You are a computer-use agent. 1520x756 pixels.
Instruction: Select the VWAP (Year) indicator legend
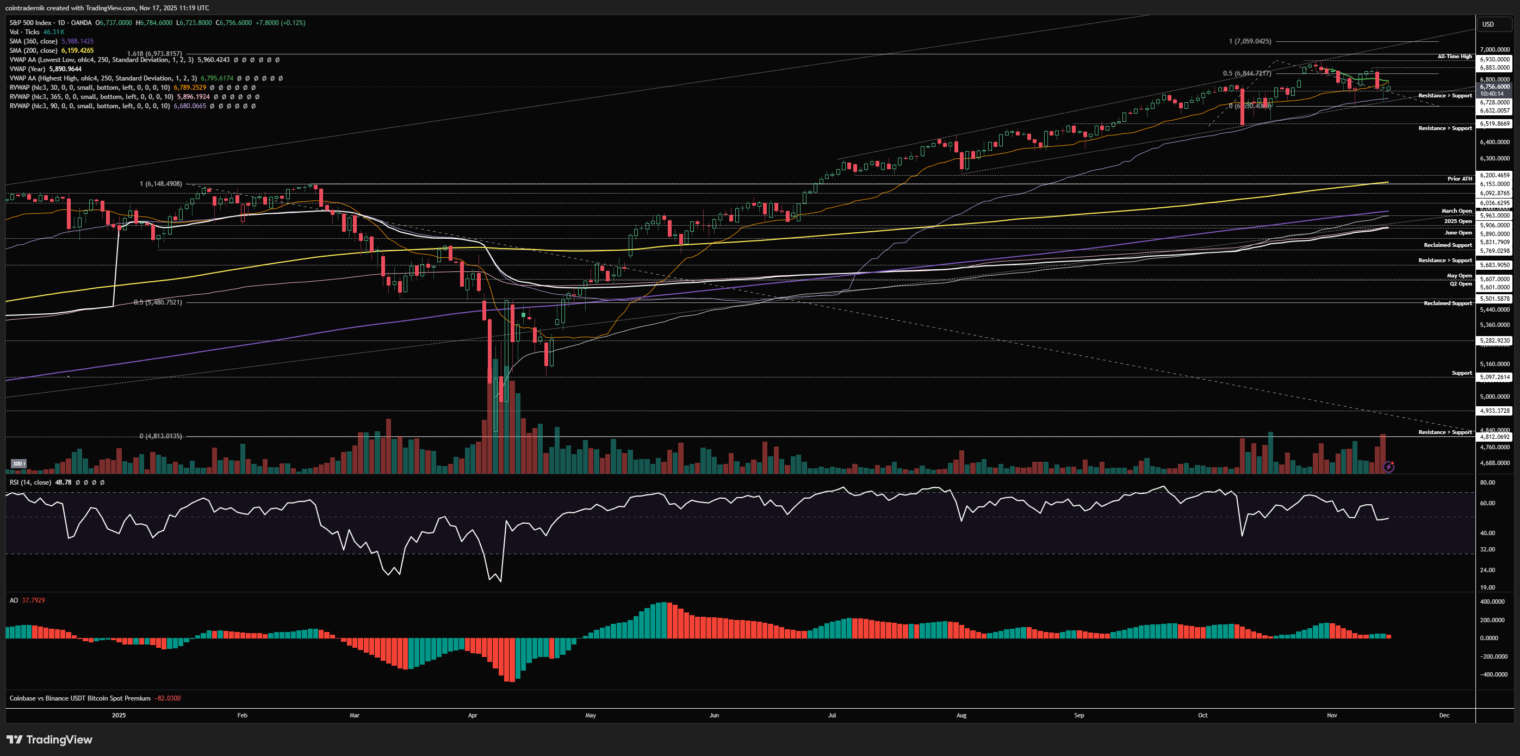click(x=27, y=69)
